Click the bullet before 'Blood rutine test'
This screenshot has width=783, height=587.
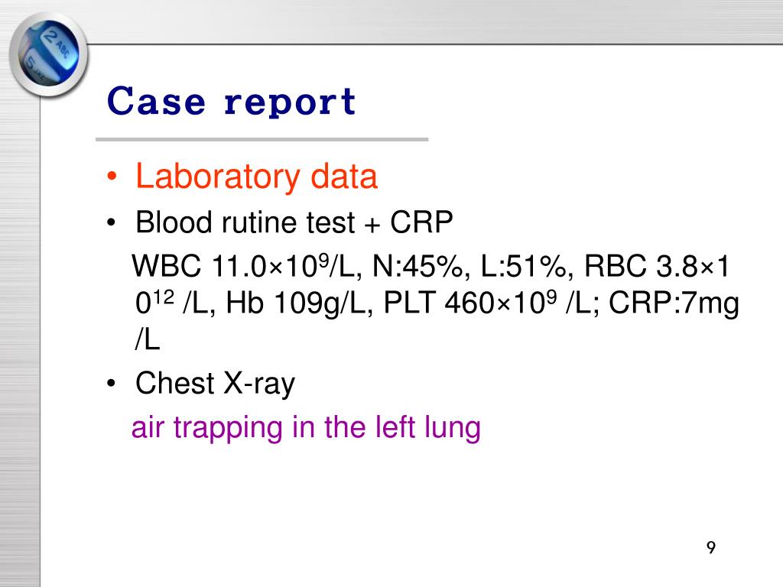[111, 222]
